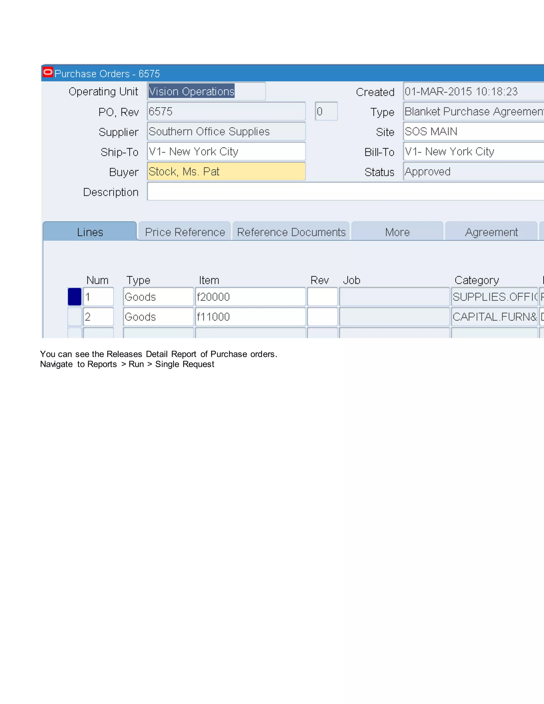Click the Type cell Goods in line 2
The image size is (544, 704).
[158, 317]
